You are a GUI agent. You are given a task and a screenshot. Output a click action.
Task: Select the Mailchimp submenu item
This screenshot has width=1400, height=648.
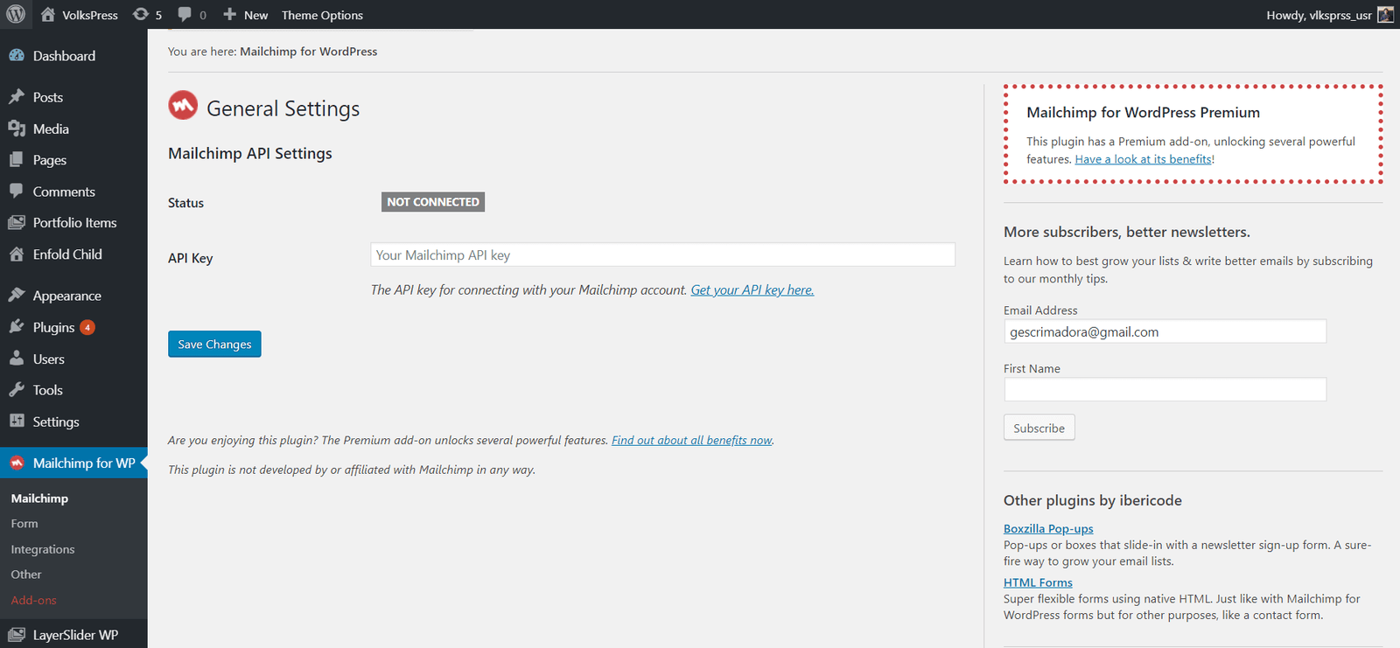39,498
